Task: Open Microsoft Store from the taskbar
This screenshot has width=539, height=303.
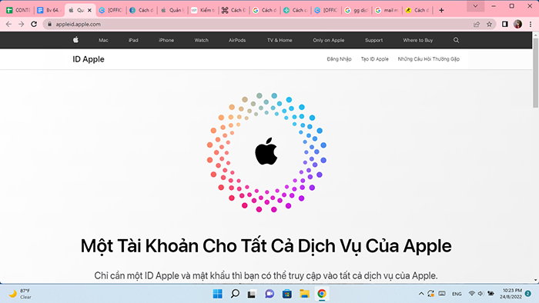Action: [x=286, y=294]
